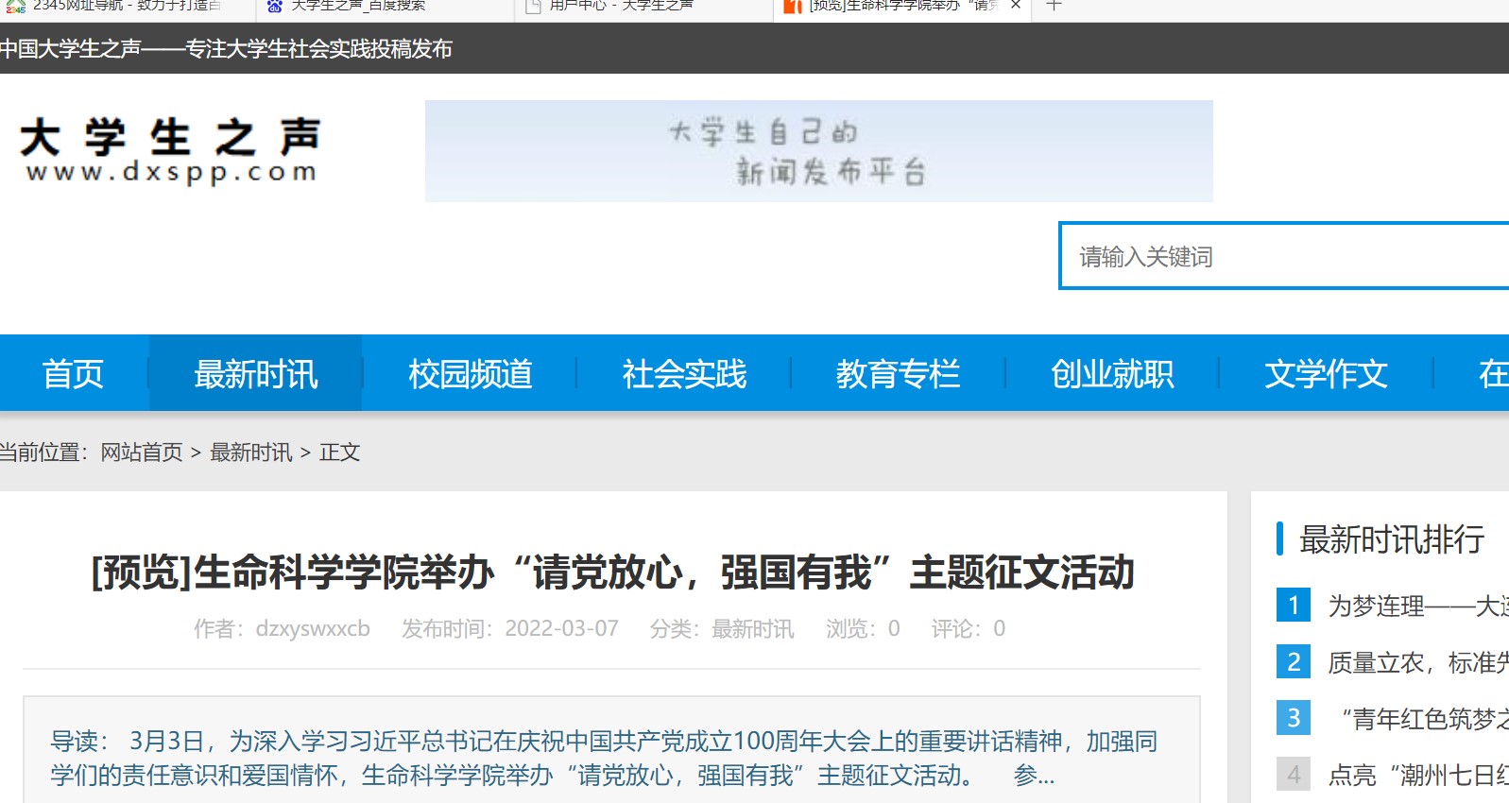Screen dimensions: 1509x803
Task: Click 最新时讯 link in the breadcrumb
Action: tap(250, 453)
